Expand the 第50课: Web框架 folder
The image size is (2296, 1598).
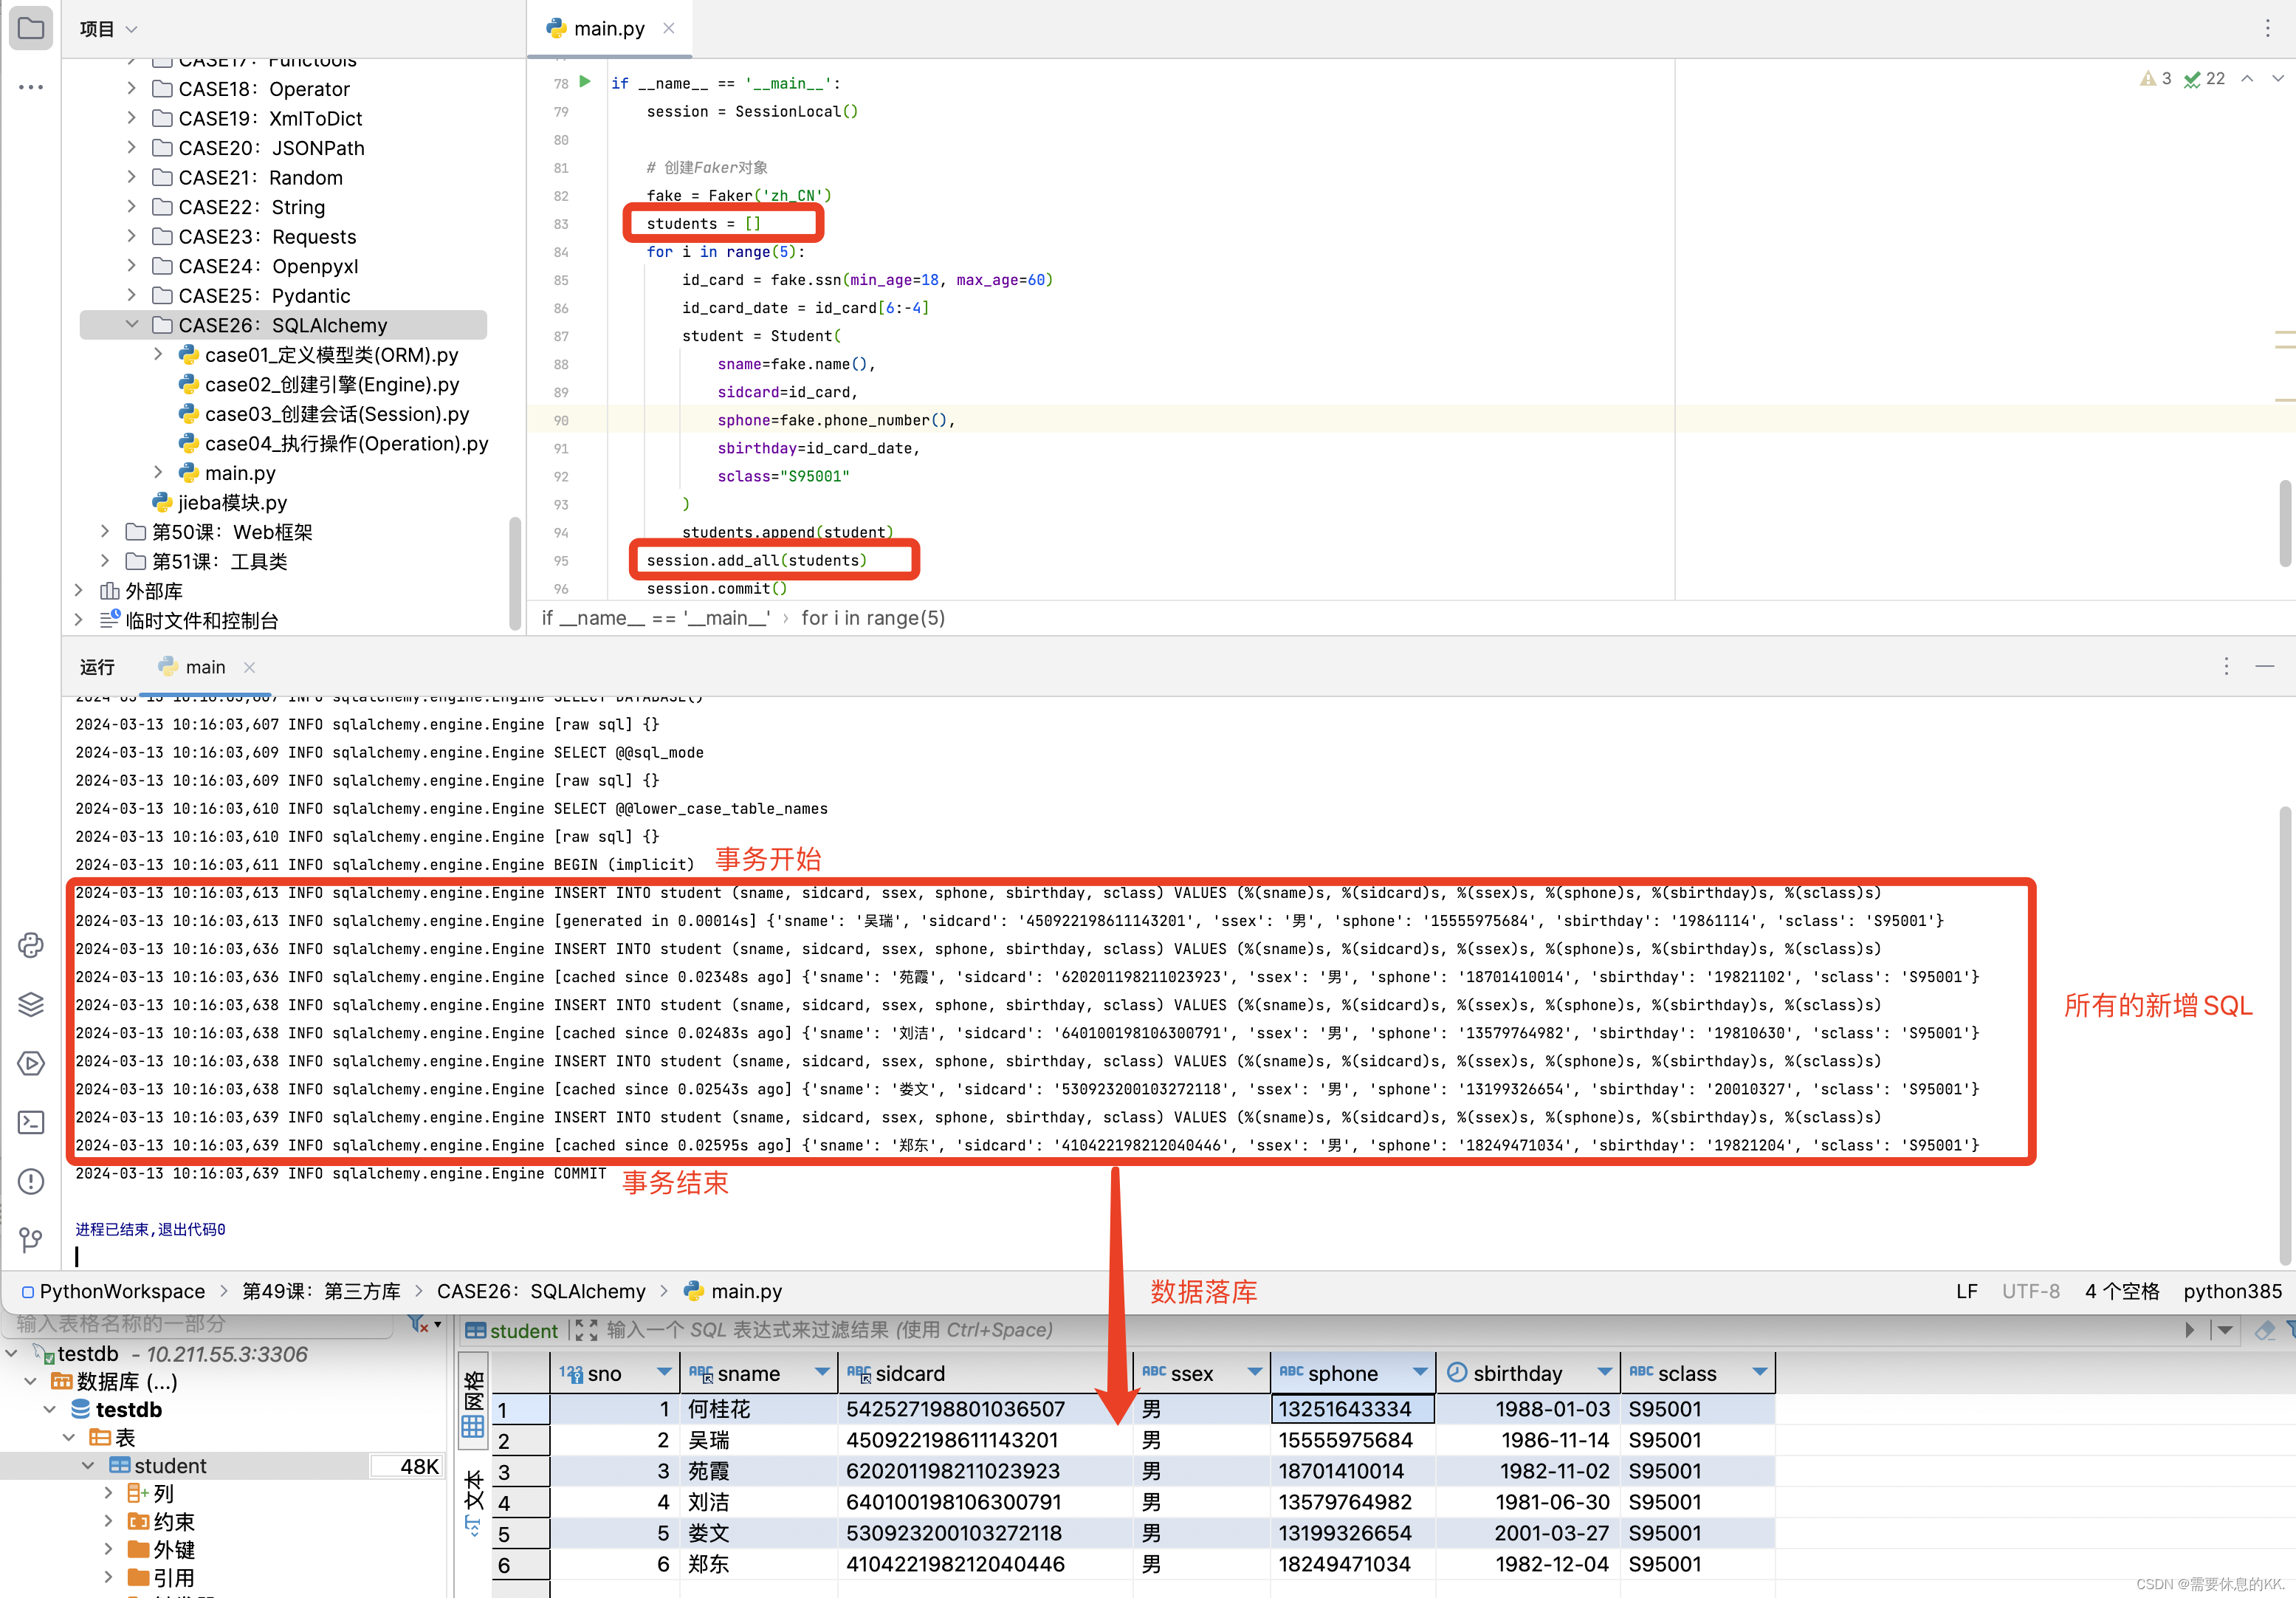pyautogui.click(x=105, y=531)
